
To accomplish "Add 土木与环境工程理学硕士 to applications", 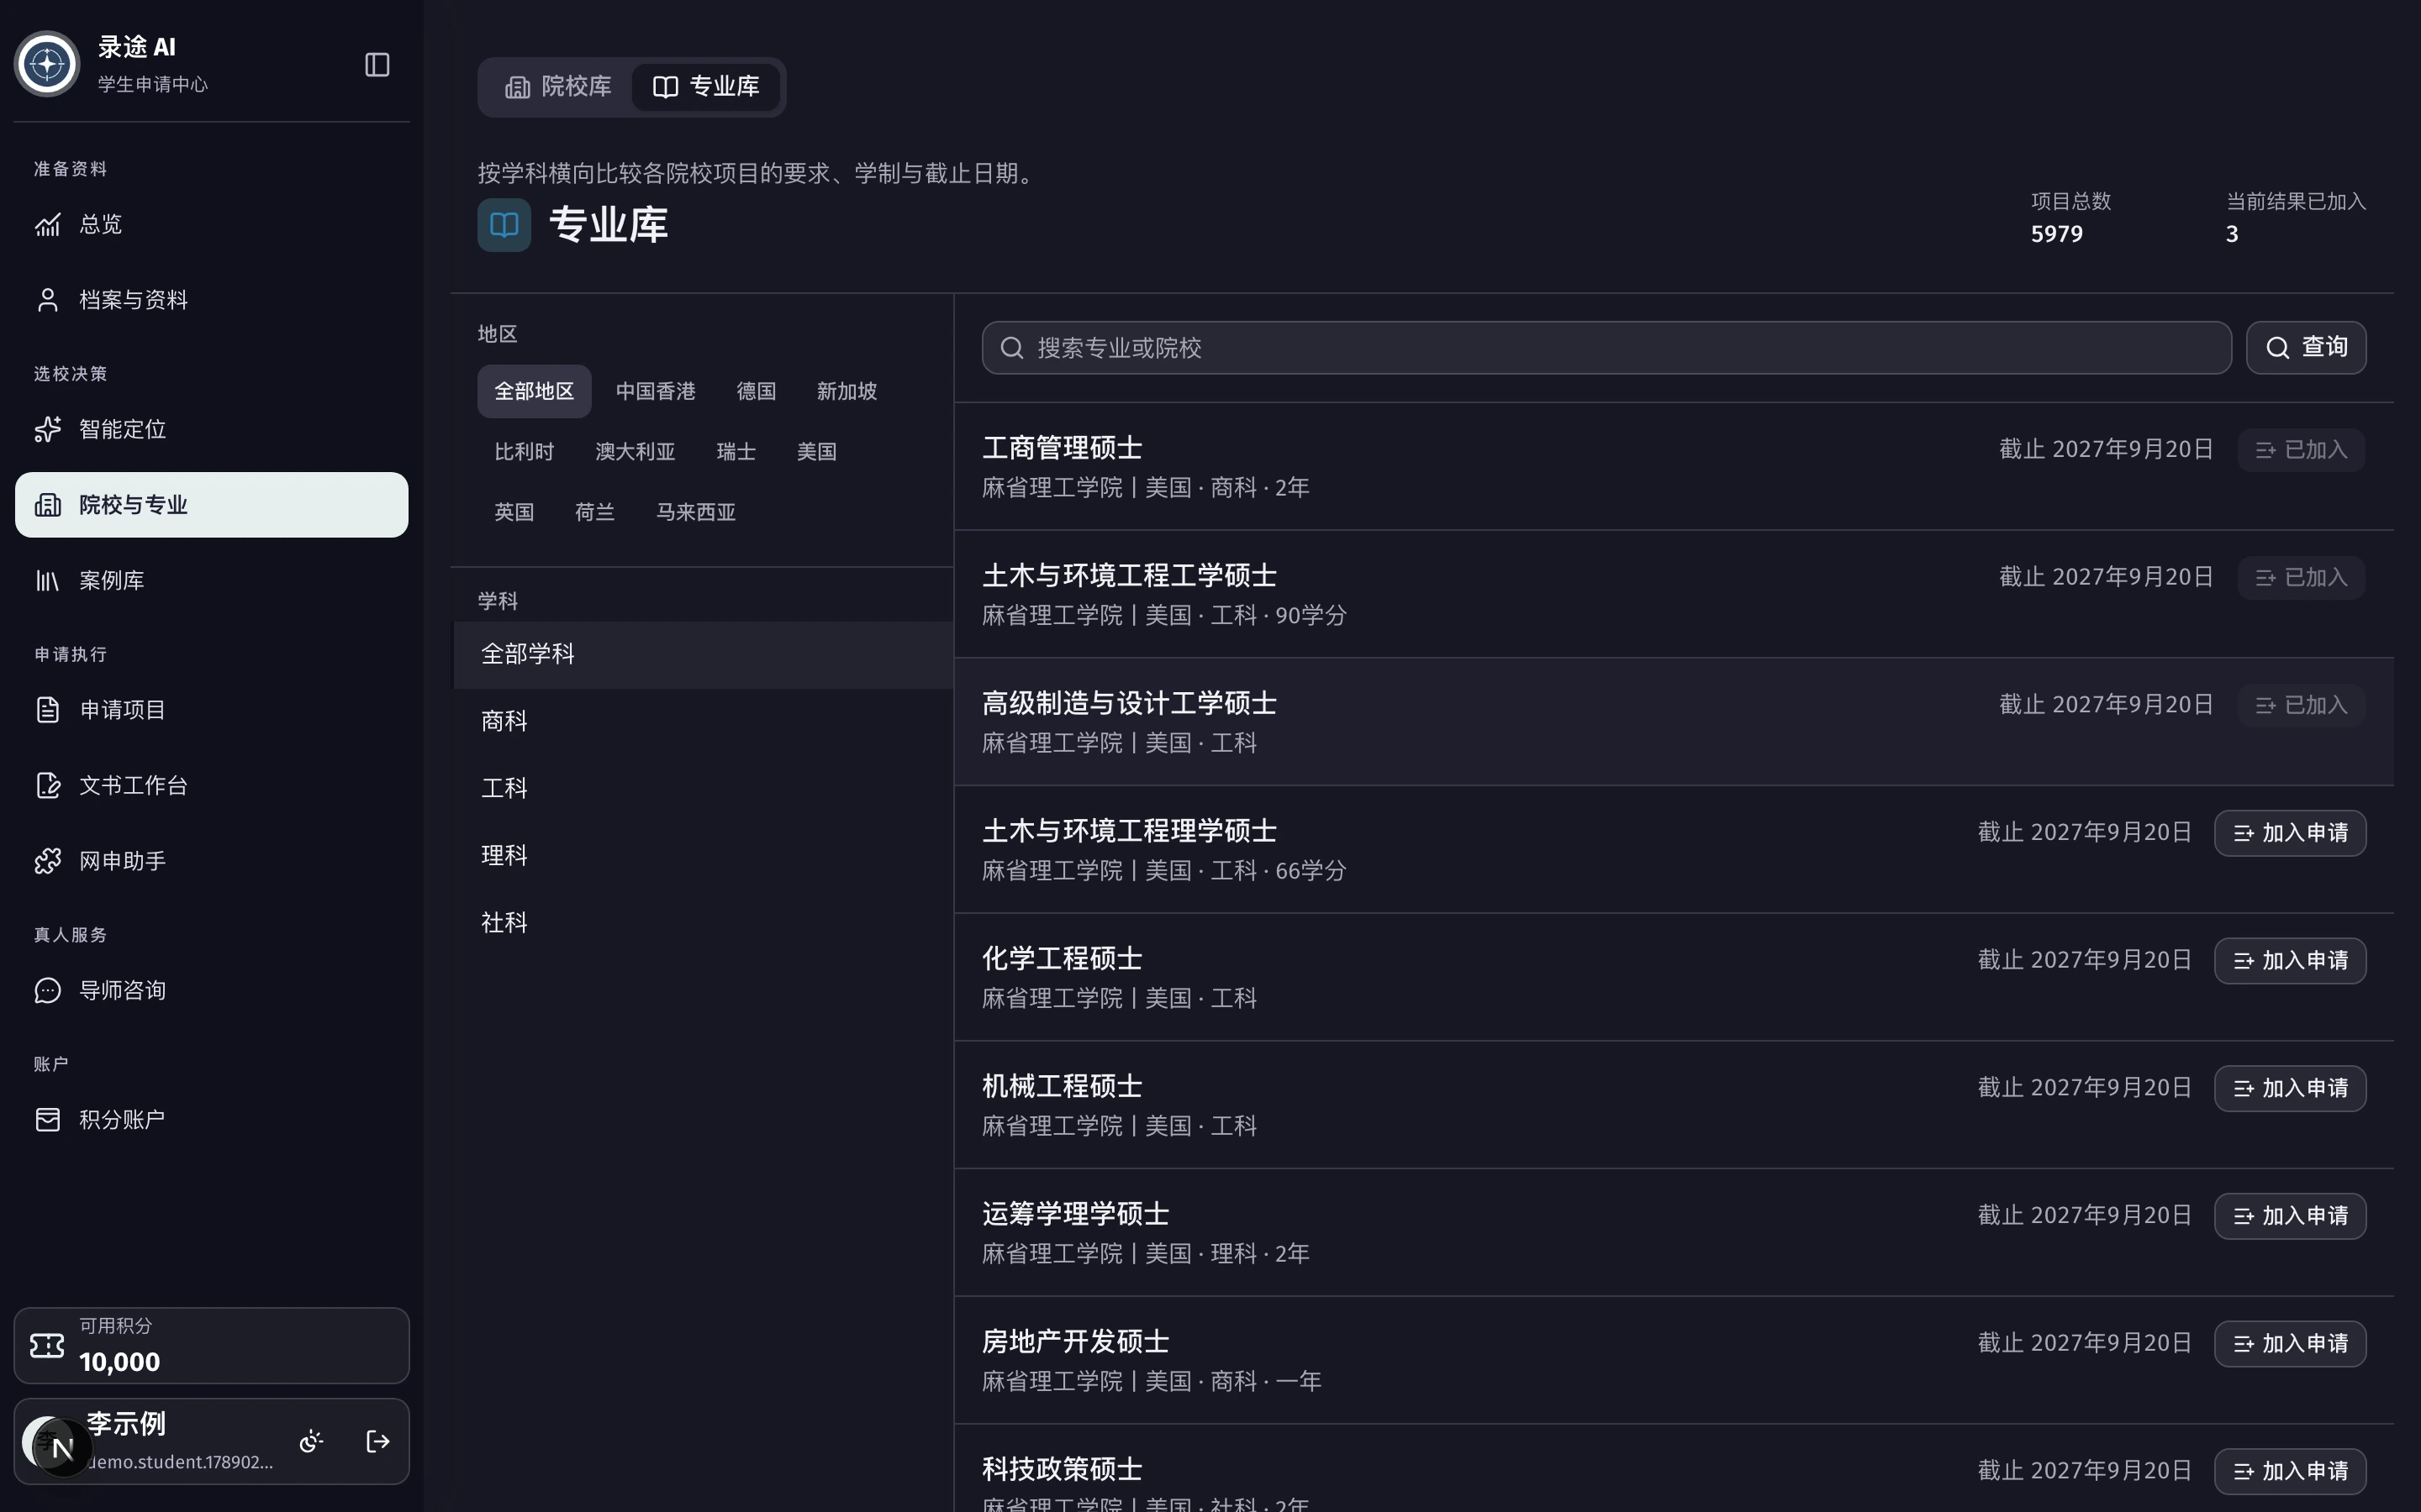I will (x=2290, y=833).
